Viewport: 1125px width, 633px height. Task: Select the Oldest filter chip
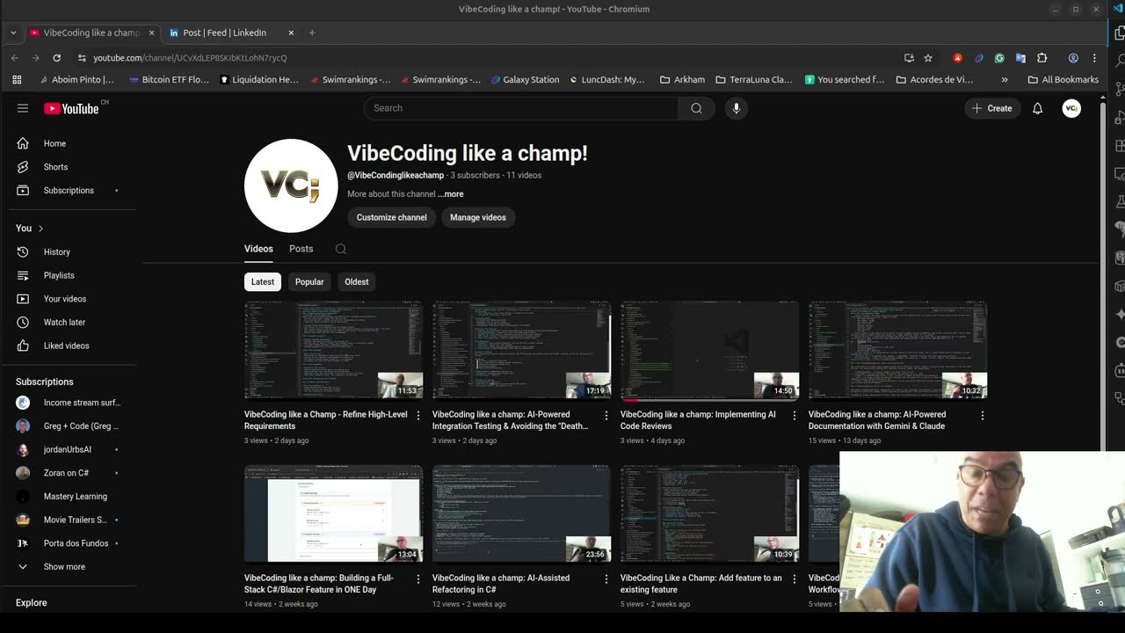[x=357, y=281]
